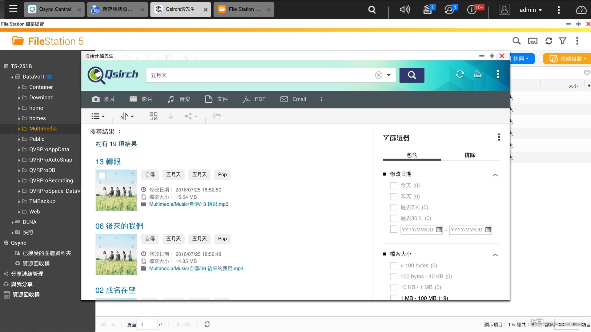The width and height of the screenshot is (591, 332).
Task: Enable 昨天 (Yesterday) date filter checkbox
Action: pos(393,196)
